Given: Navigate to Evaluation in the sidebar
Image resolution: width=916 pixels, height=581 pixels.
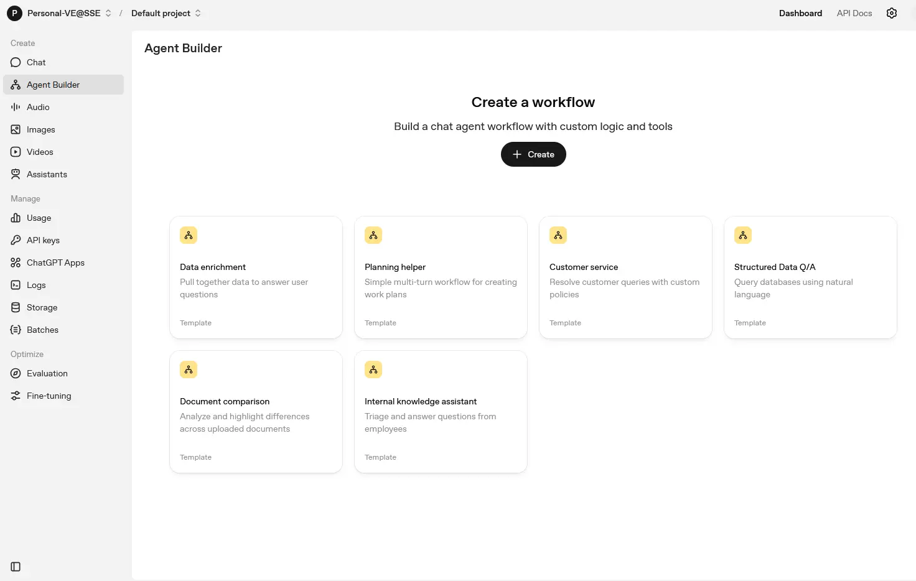Looking at the screenshot, I should pos(47,373).
